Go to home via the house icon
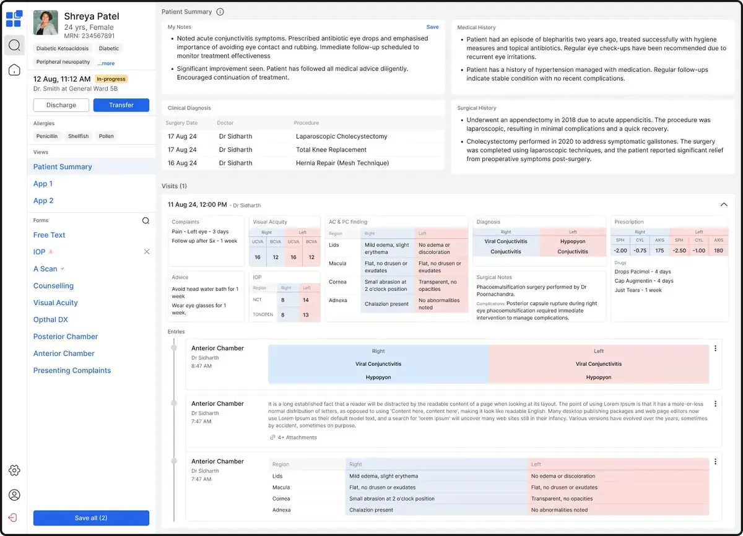 click(14, 70)
